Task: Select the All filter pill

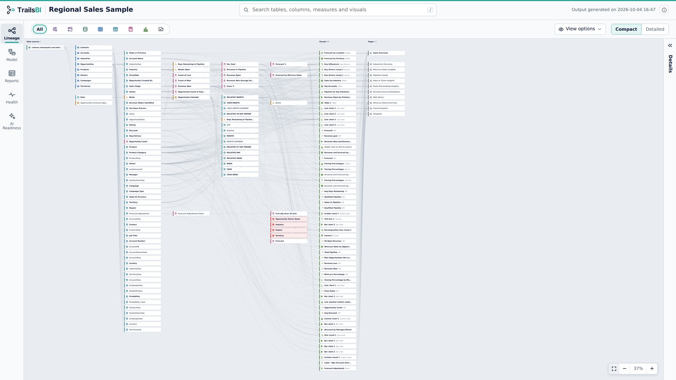Action: pyautogui.click(x=40, y=29)
